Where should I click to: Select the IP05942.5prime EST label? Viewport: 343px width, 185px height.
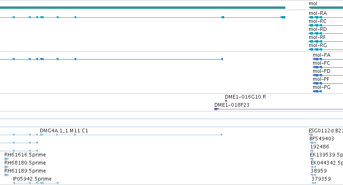32,179
